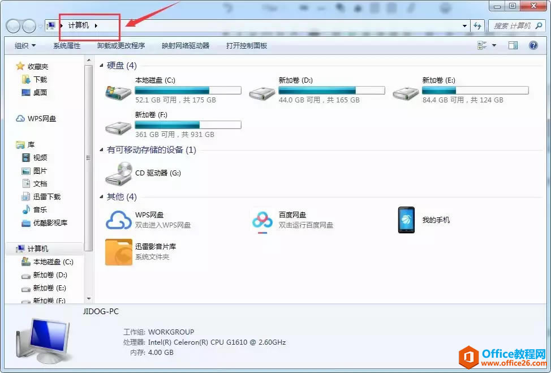Click the search magnifier icon
551x373 pixels.
pos(539,25)
